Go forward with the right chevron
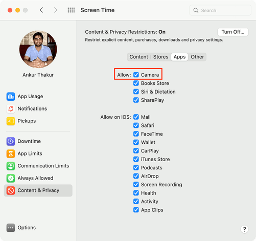 56,10
